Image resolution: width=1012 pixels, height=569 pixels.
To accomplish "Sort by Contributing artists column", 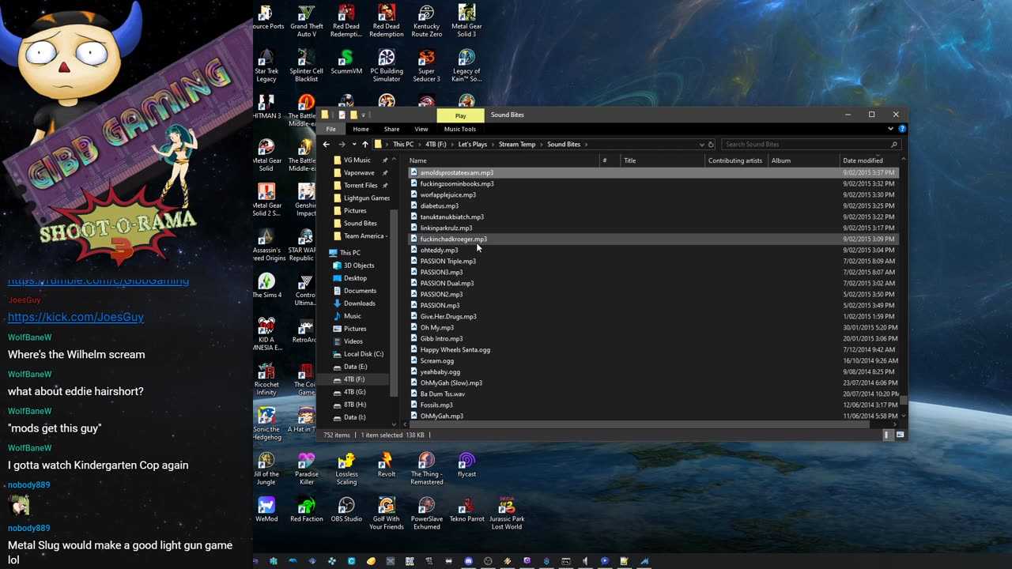I will [735, 160].
